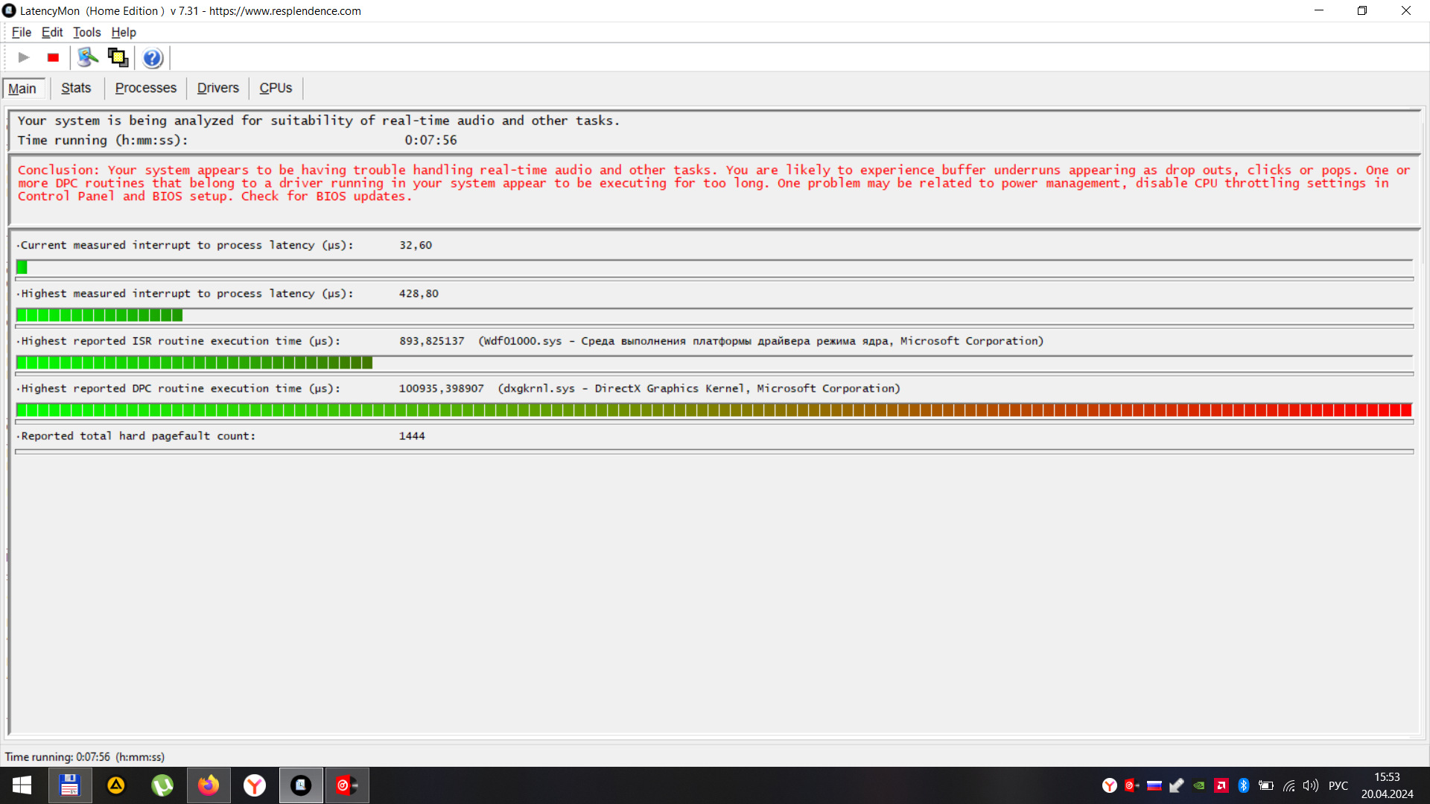This screenshot has height=804, width=1430.
Task: Click the window layout toolbar icon
Action: click(x=118, y=57)
